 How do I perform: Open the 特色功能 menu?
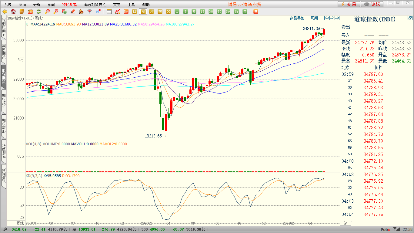click(x=70, y=5)
